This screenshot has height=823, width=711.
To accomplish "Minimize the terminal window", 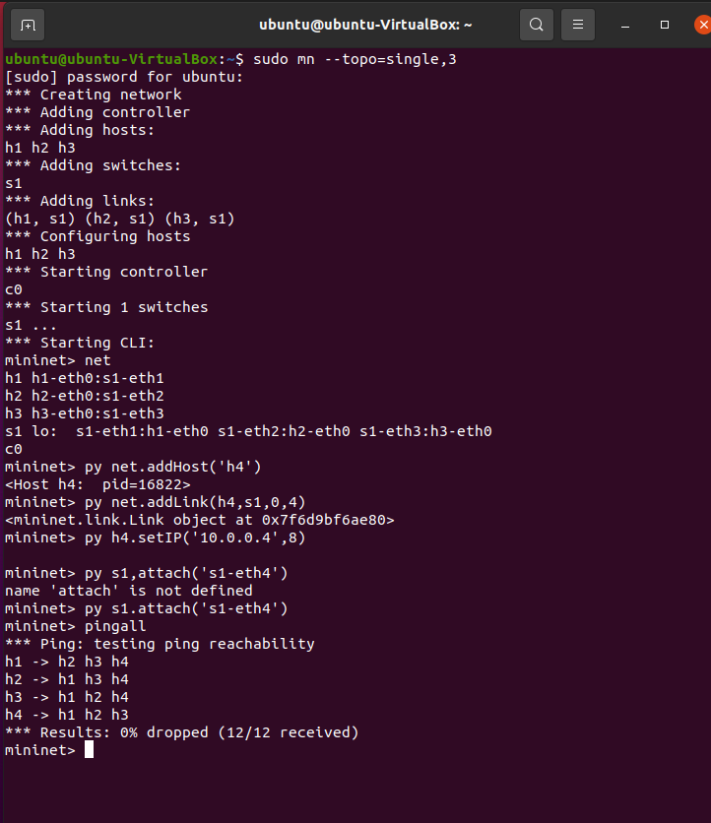I will click(625, 26).
